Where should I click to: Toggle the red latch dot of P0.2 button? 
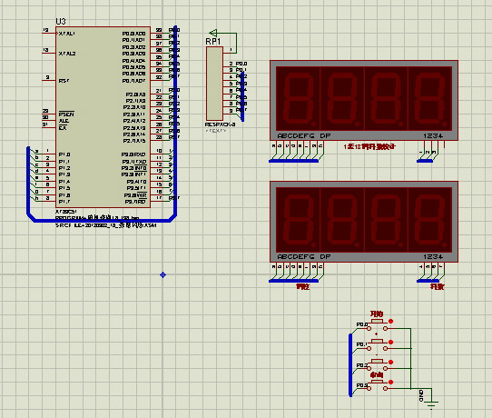(x=390, y=362)
